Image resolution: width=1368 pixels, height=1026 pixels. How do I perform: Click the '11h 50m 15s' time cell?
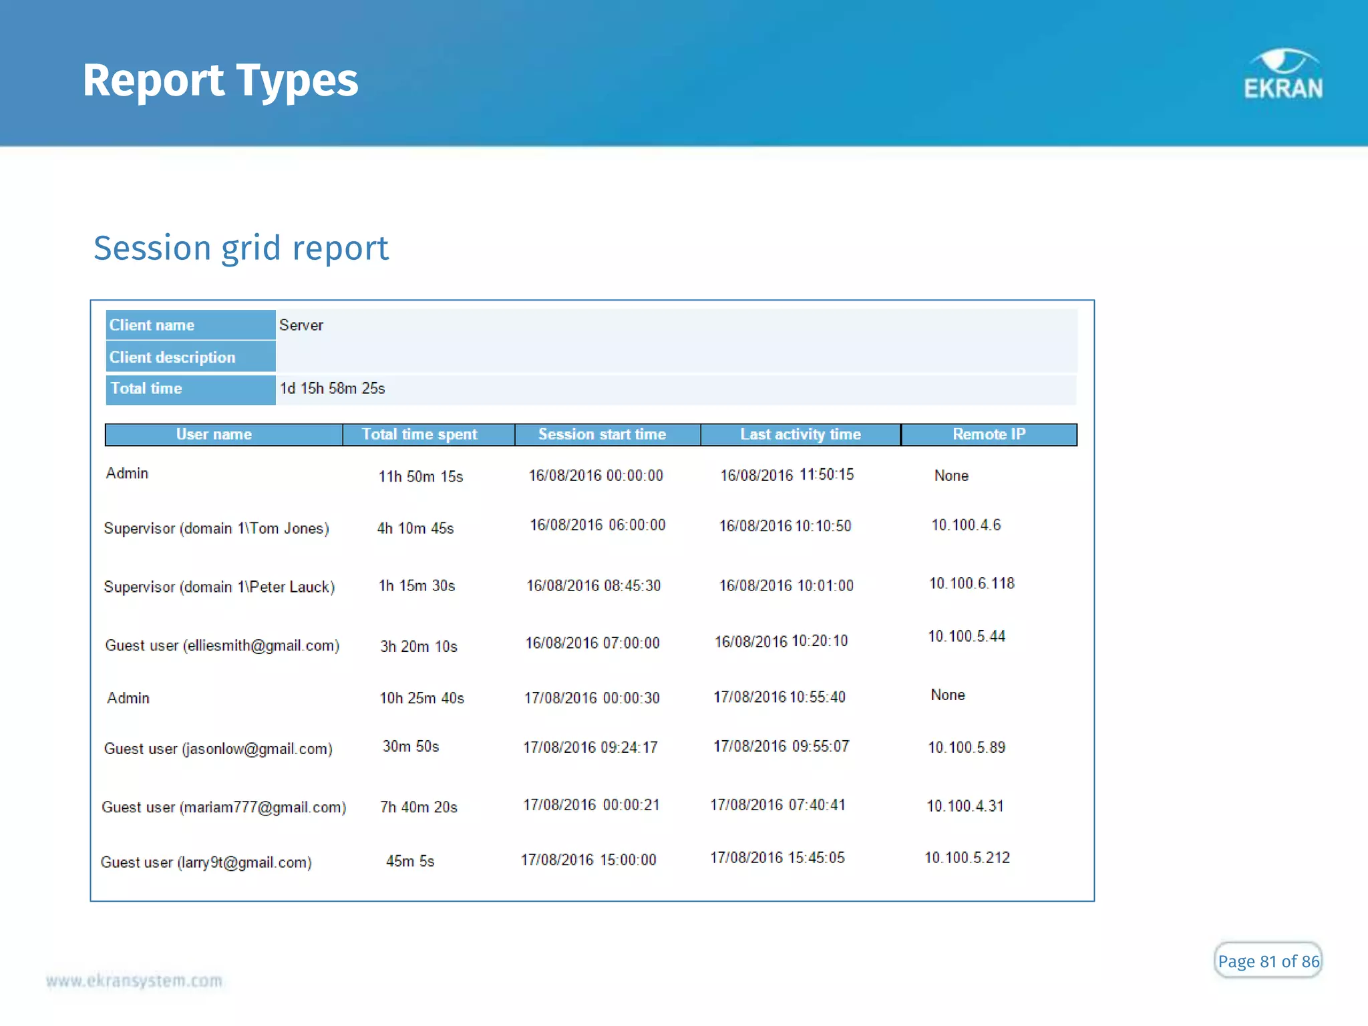click(421, 477)
